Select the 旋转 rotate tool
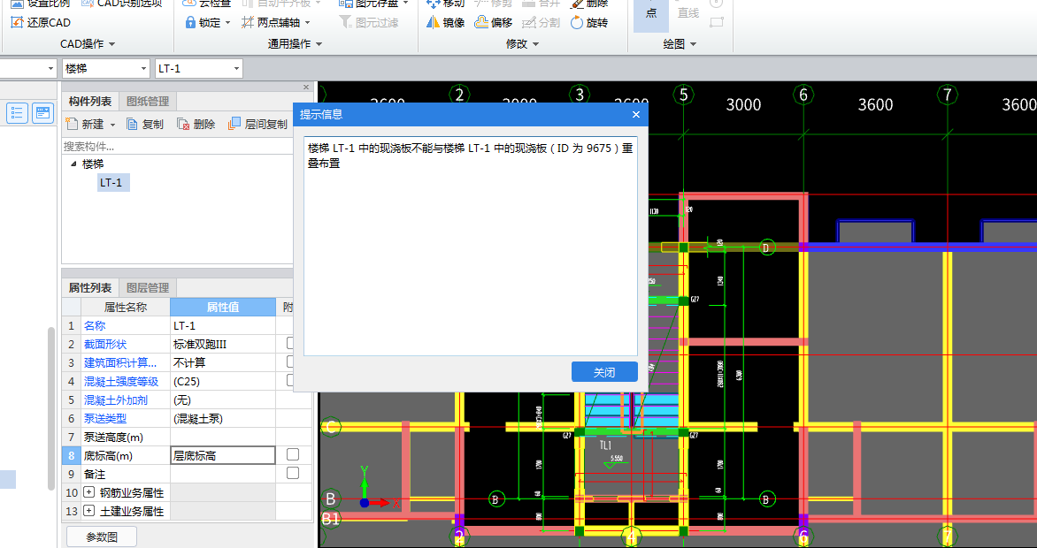The image size is (1037, 548). click(x=588, y=22)
